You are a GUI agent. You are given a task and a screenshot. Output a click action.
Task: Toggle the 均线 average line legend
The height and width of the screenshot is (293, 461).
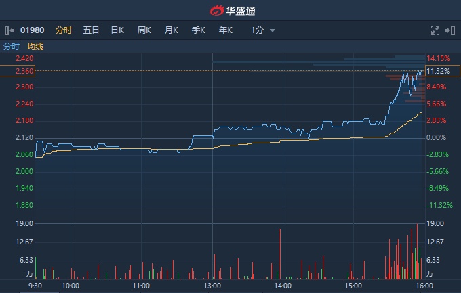[x=35, y=47]
